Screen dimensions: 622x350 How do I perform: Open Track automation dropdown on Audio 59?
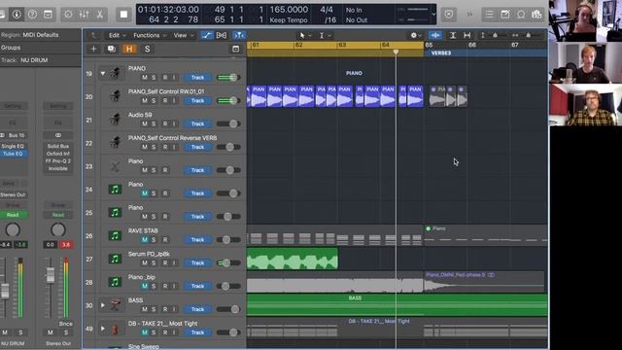[x=197, y=123]
